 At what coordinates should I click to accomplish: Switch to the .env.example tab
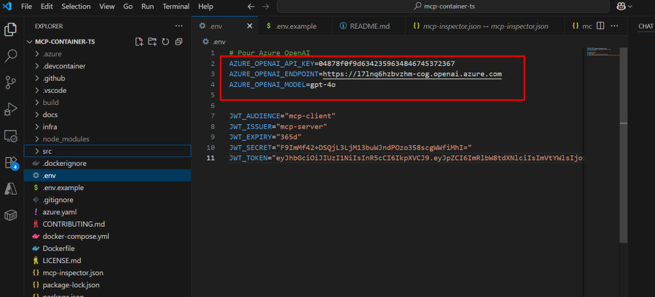(x=295, y=26)
